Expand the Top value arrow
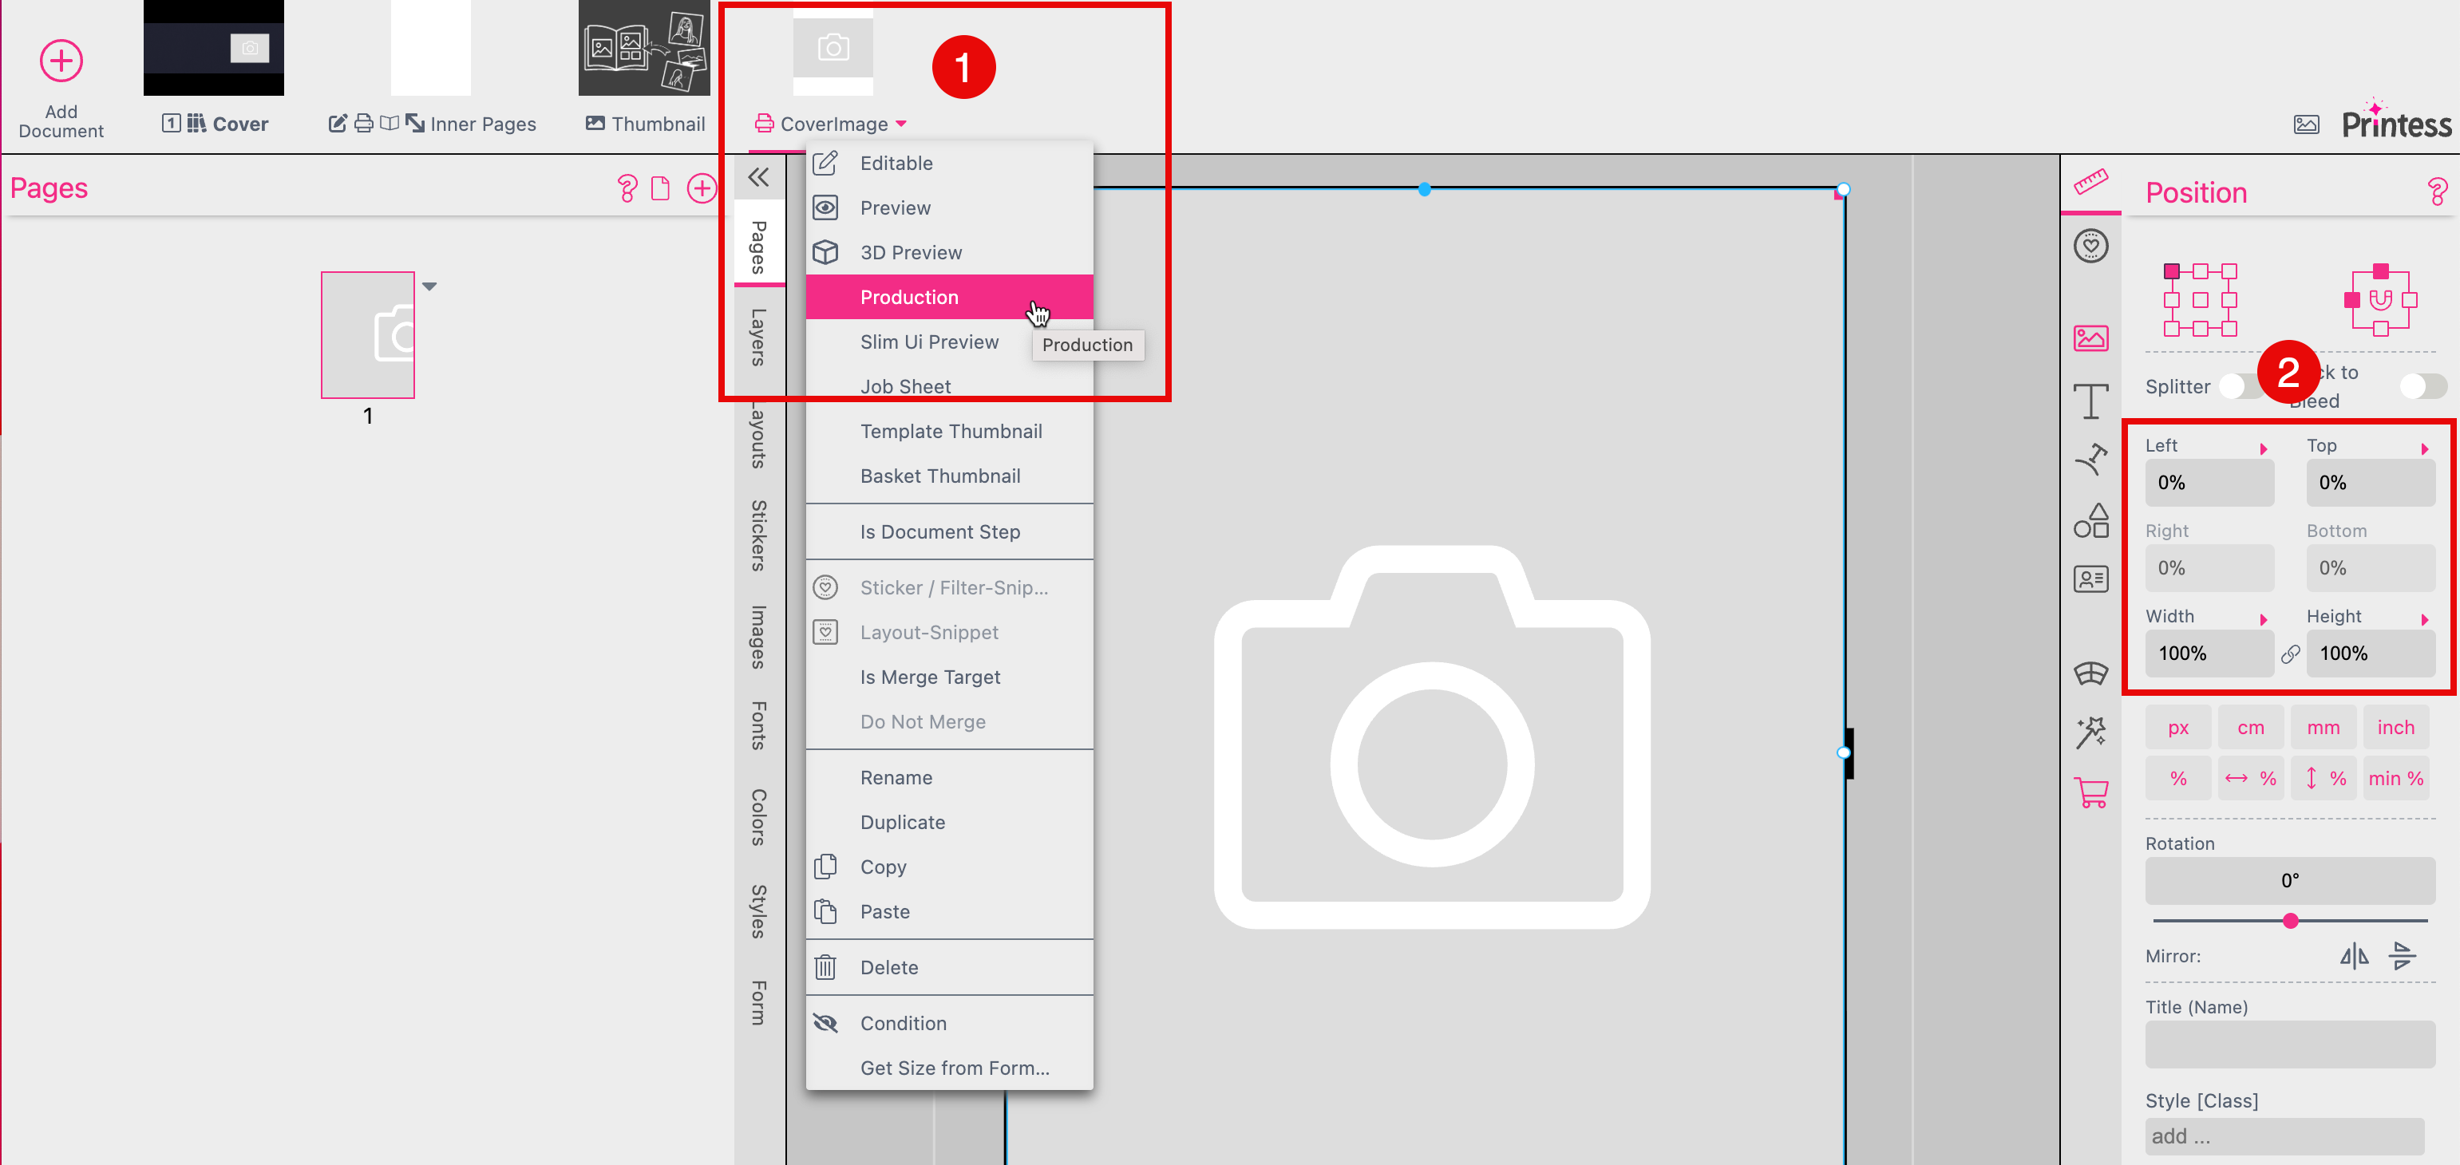The height and width of the screenshot is (1165, 2460). [x=2425, y=448]
